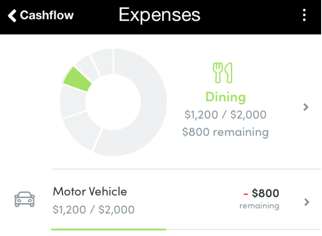This screenshot has width=322, height=236.
Task: Open the Motor Vehicle expense row label
Action: pos(90,192)
